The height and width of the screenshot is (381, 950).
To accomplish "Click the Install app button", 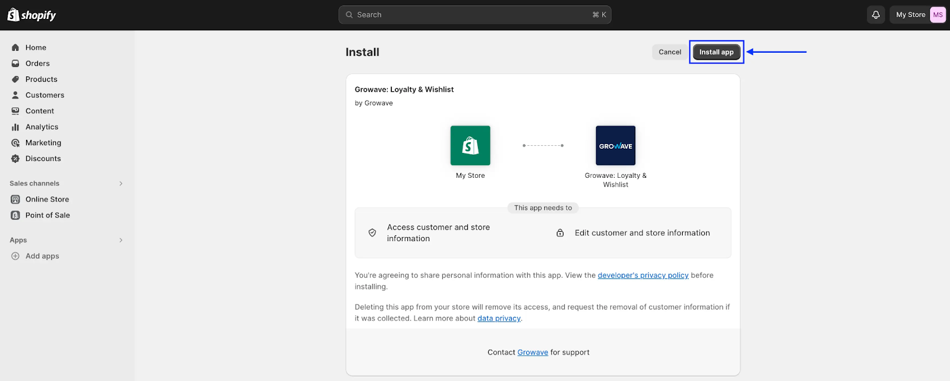I will (717, 52).
